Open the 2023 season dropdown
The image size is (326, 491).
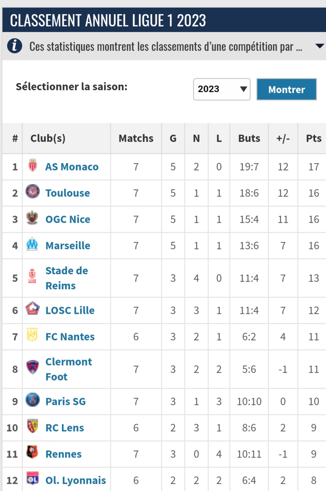tap(221, 89)
